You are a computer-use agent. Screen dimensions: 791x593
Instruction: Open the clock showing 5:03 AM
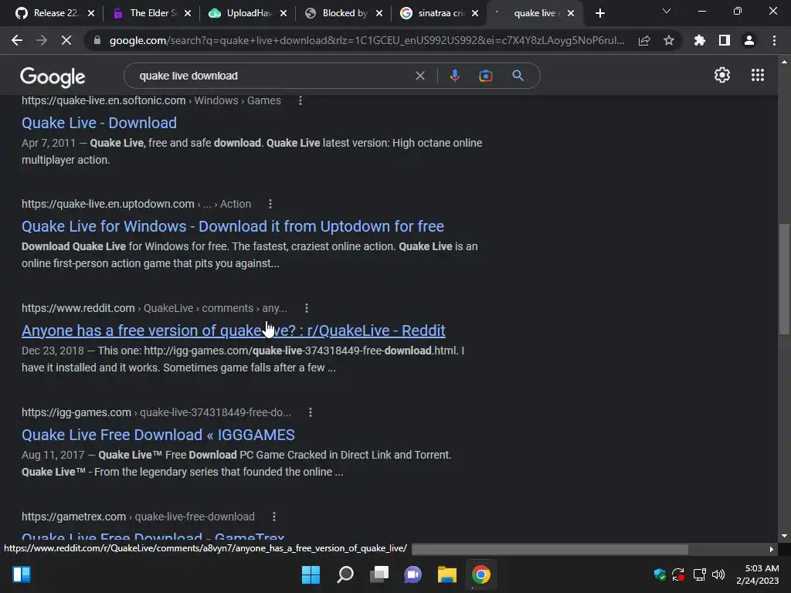[757, 574]
